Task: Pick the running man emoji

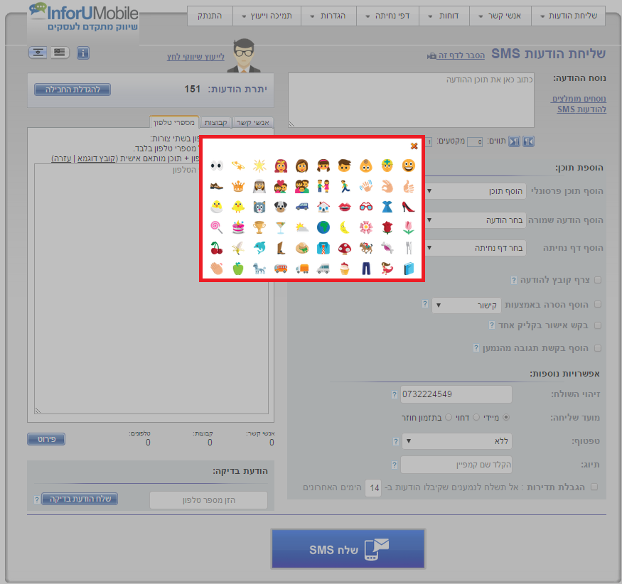Action: coord(345,186)
